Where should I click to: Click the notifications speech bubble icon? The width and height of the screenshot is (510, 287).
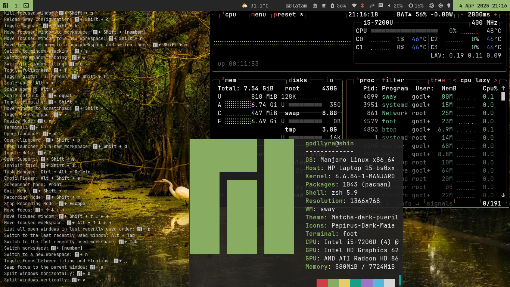pyautogui.click(x=380, y=6)
